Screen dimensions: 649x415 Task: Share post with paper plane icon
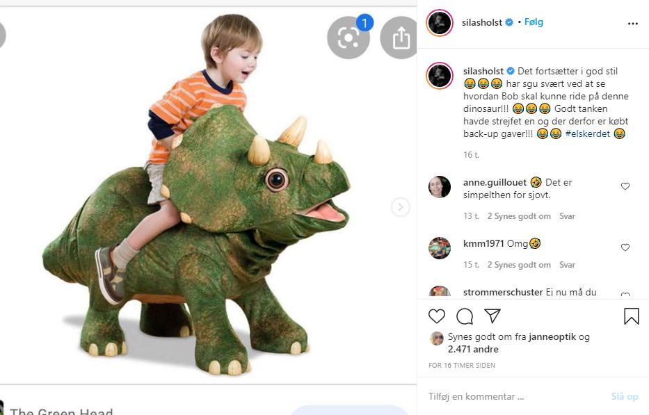[492, 316]
